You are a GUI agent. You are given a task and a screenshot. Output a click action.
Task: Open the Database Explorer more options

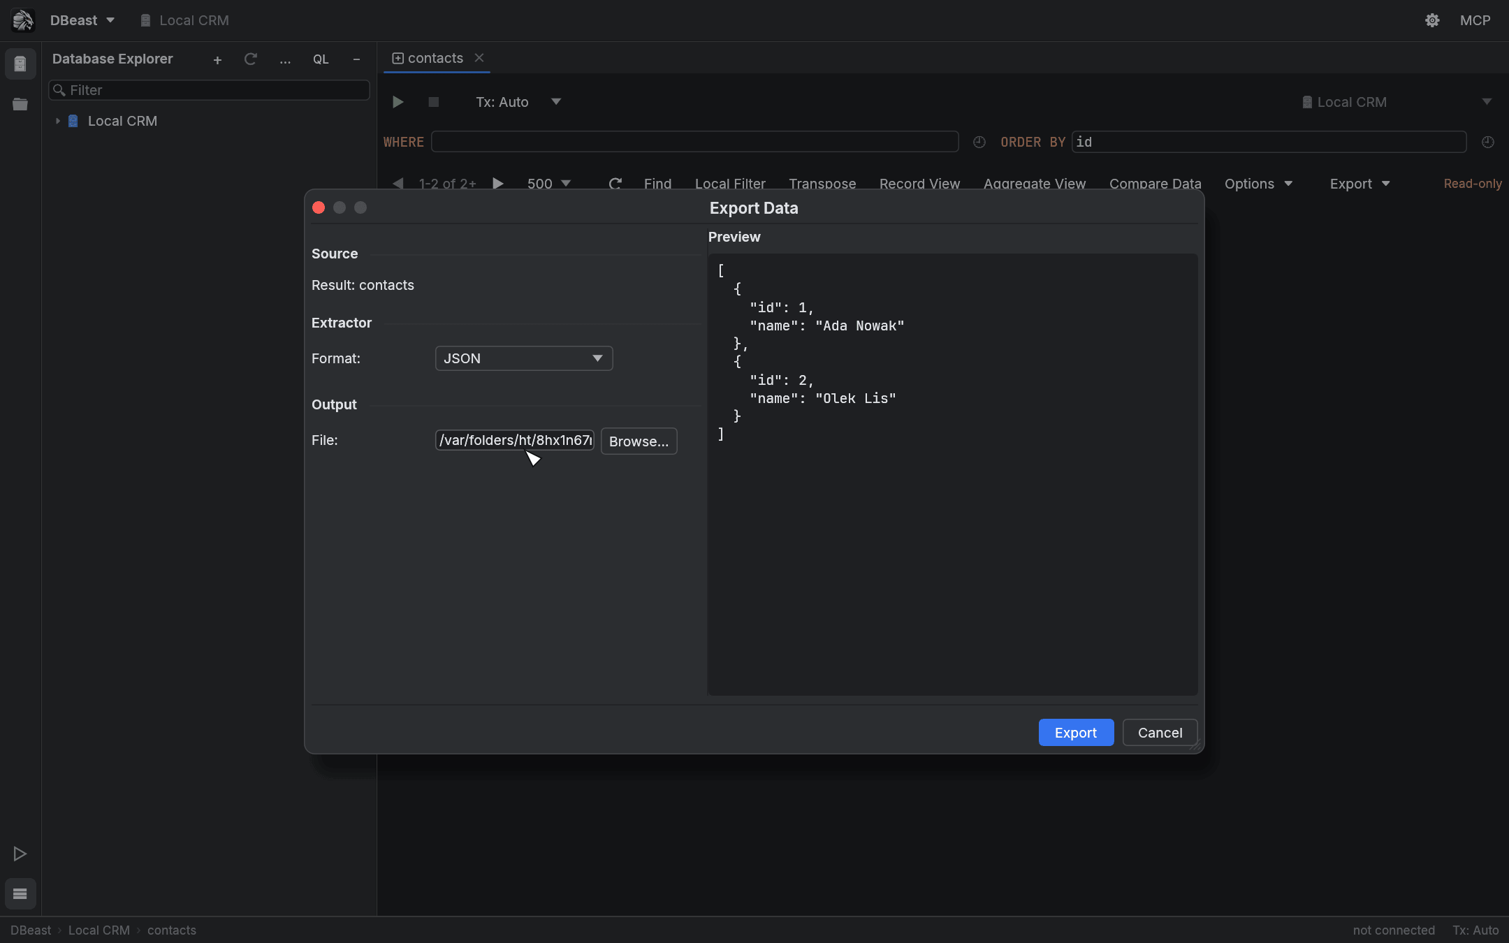(285, 60)
